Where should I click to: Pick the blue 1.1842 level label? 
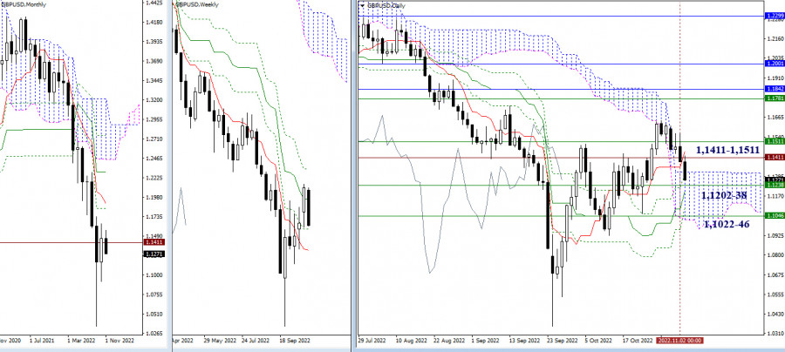771,89
